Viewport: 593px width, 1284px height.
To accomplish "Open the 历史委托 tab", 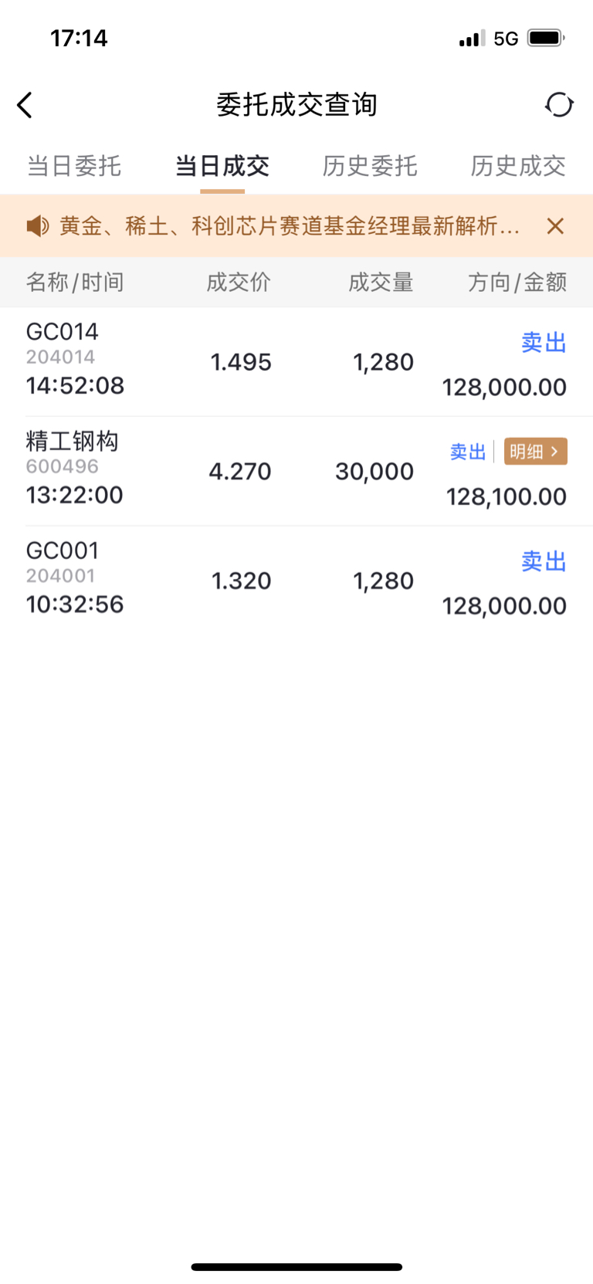I will tap(370, 166).
